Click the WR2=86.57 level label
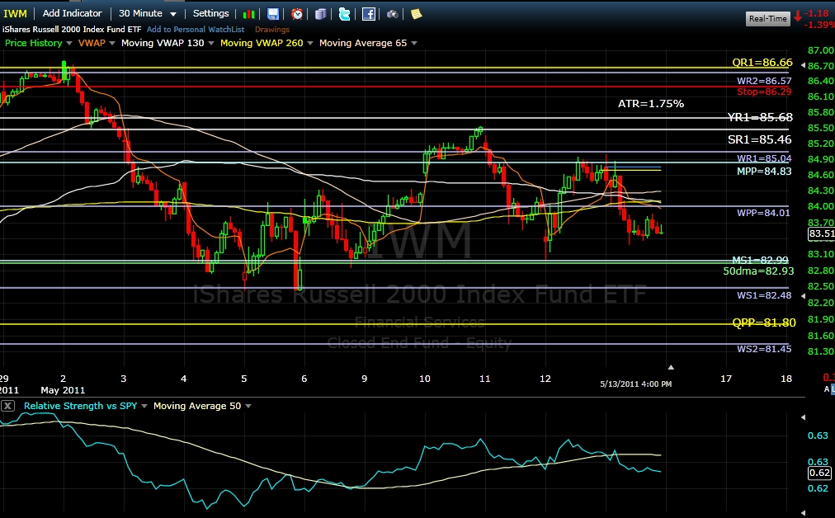The height and width of the screenshot is (518, 835). click(x=764, y=81)
